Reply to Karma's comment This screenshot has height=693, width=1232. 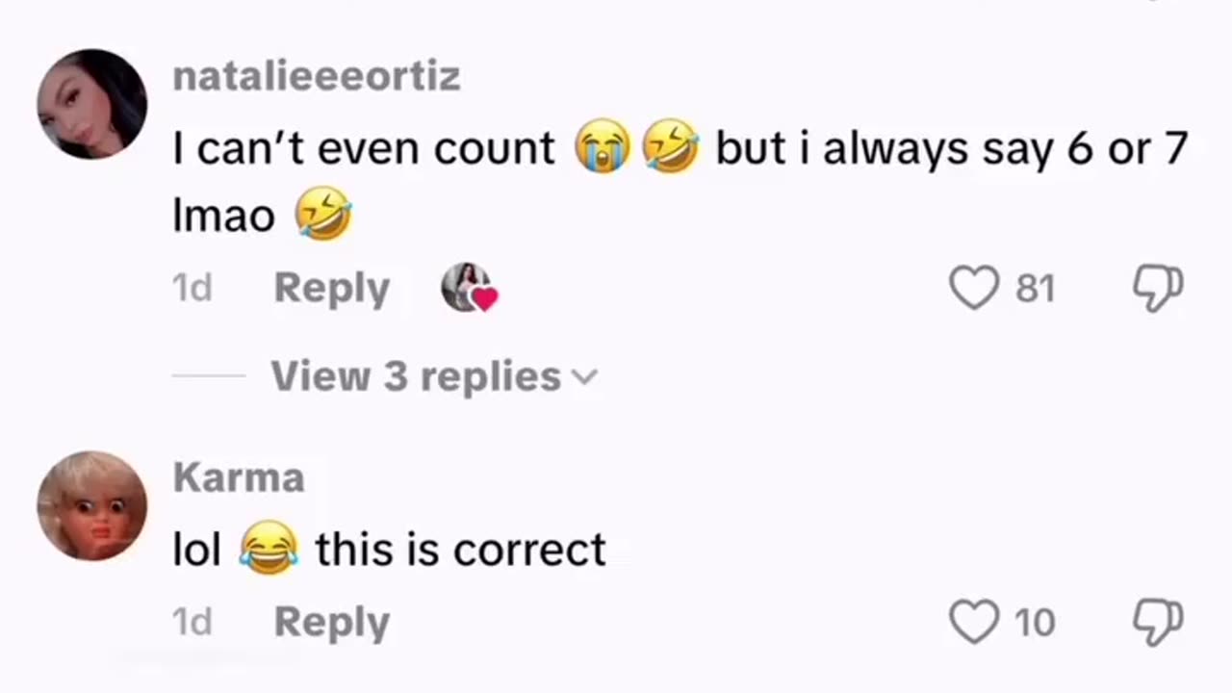coord(331,622)
